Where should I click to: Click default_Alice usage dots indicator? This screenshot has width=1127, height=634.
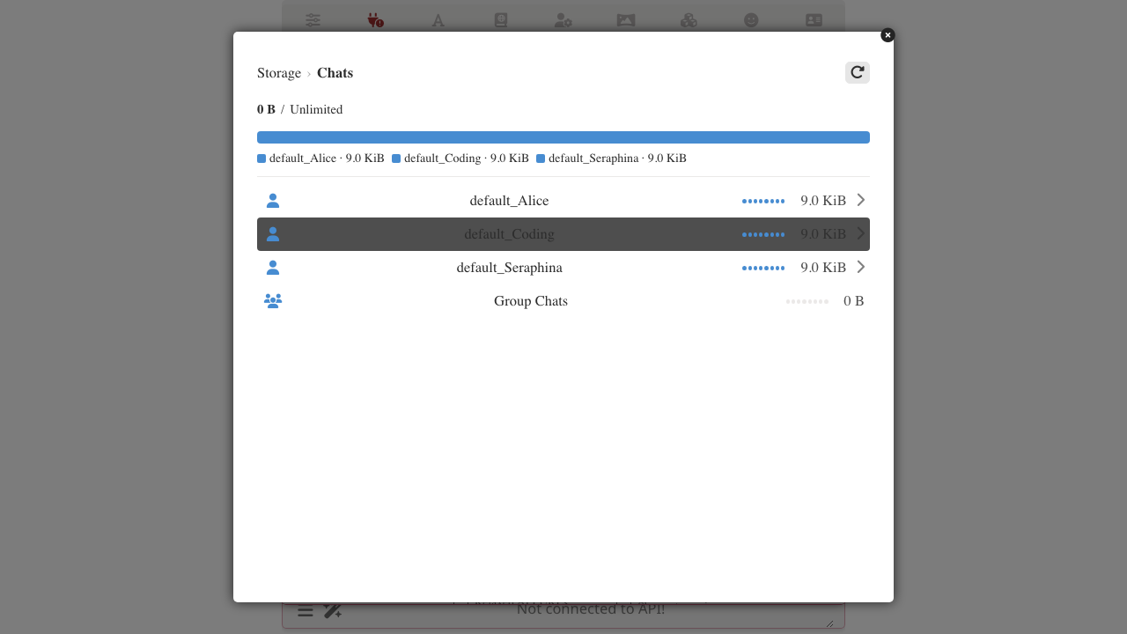point(763,201)
